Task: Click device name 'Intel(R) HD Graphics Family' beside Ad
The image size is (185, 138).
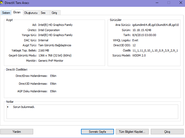Action: (55, 25)
